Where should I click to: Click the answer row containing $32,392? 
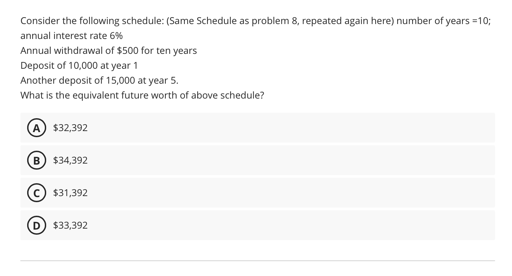(x=257, y=128)
